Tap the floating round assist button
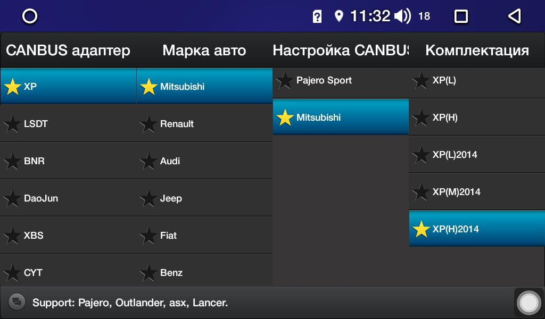Viewport: 545px width, 319px height. (529, 303)
